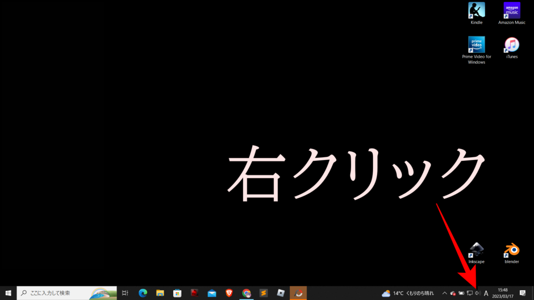
Task: Open File Explorer from the taskbar
Action: click(160, 293)
